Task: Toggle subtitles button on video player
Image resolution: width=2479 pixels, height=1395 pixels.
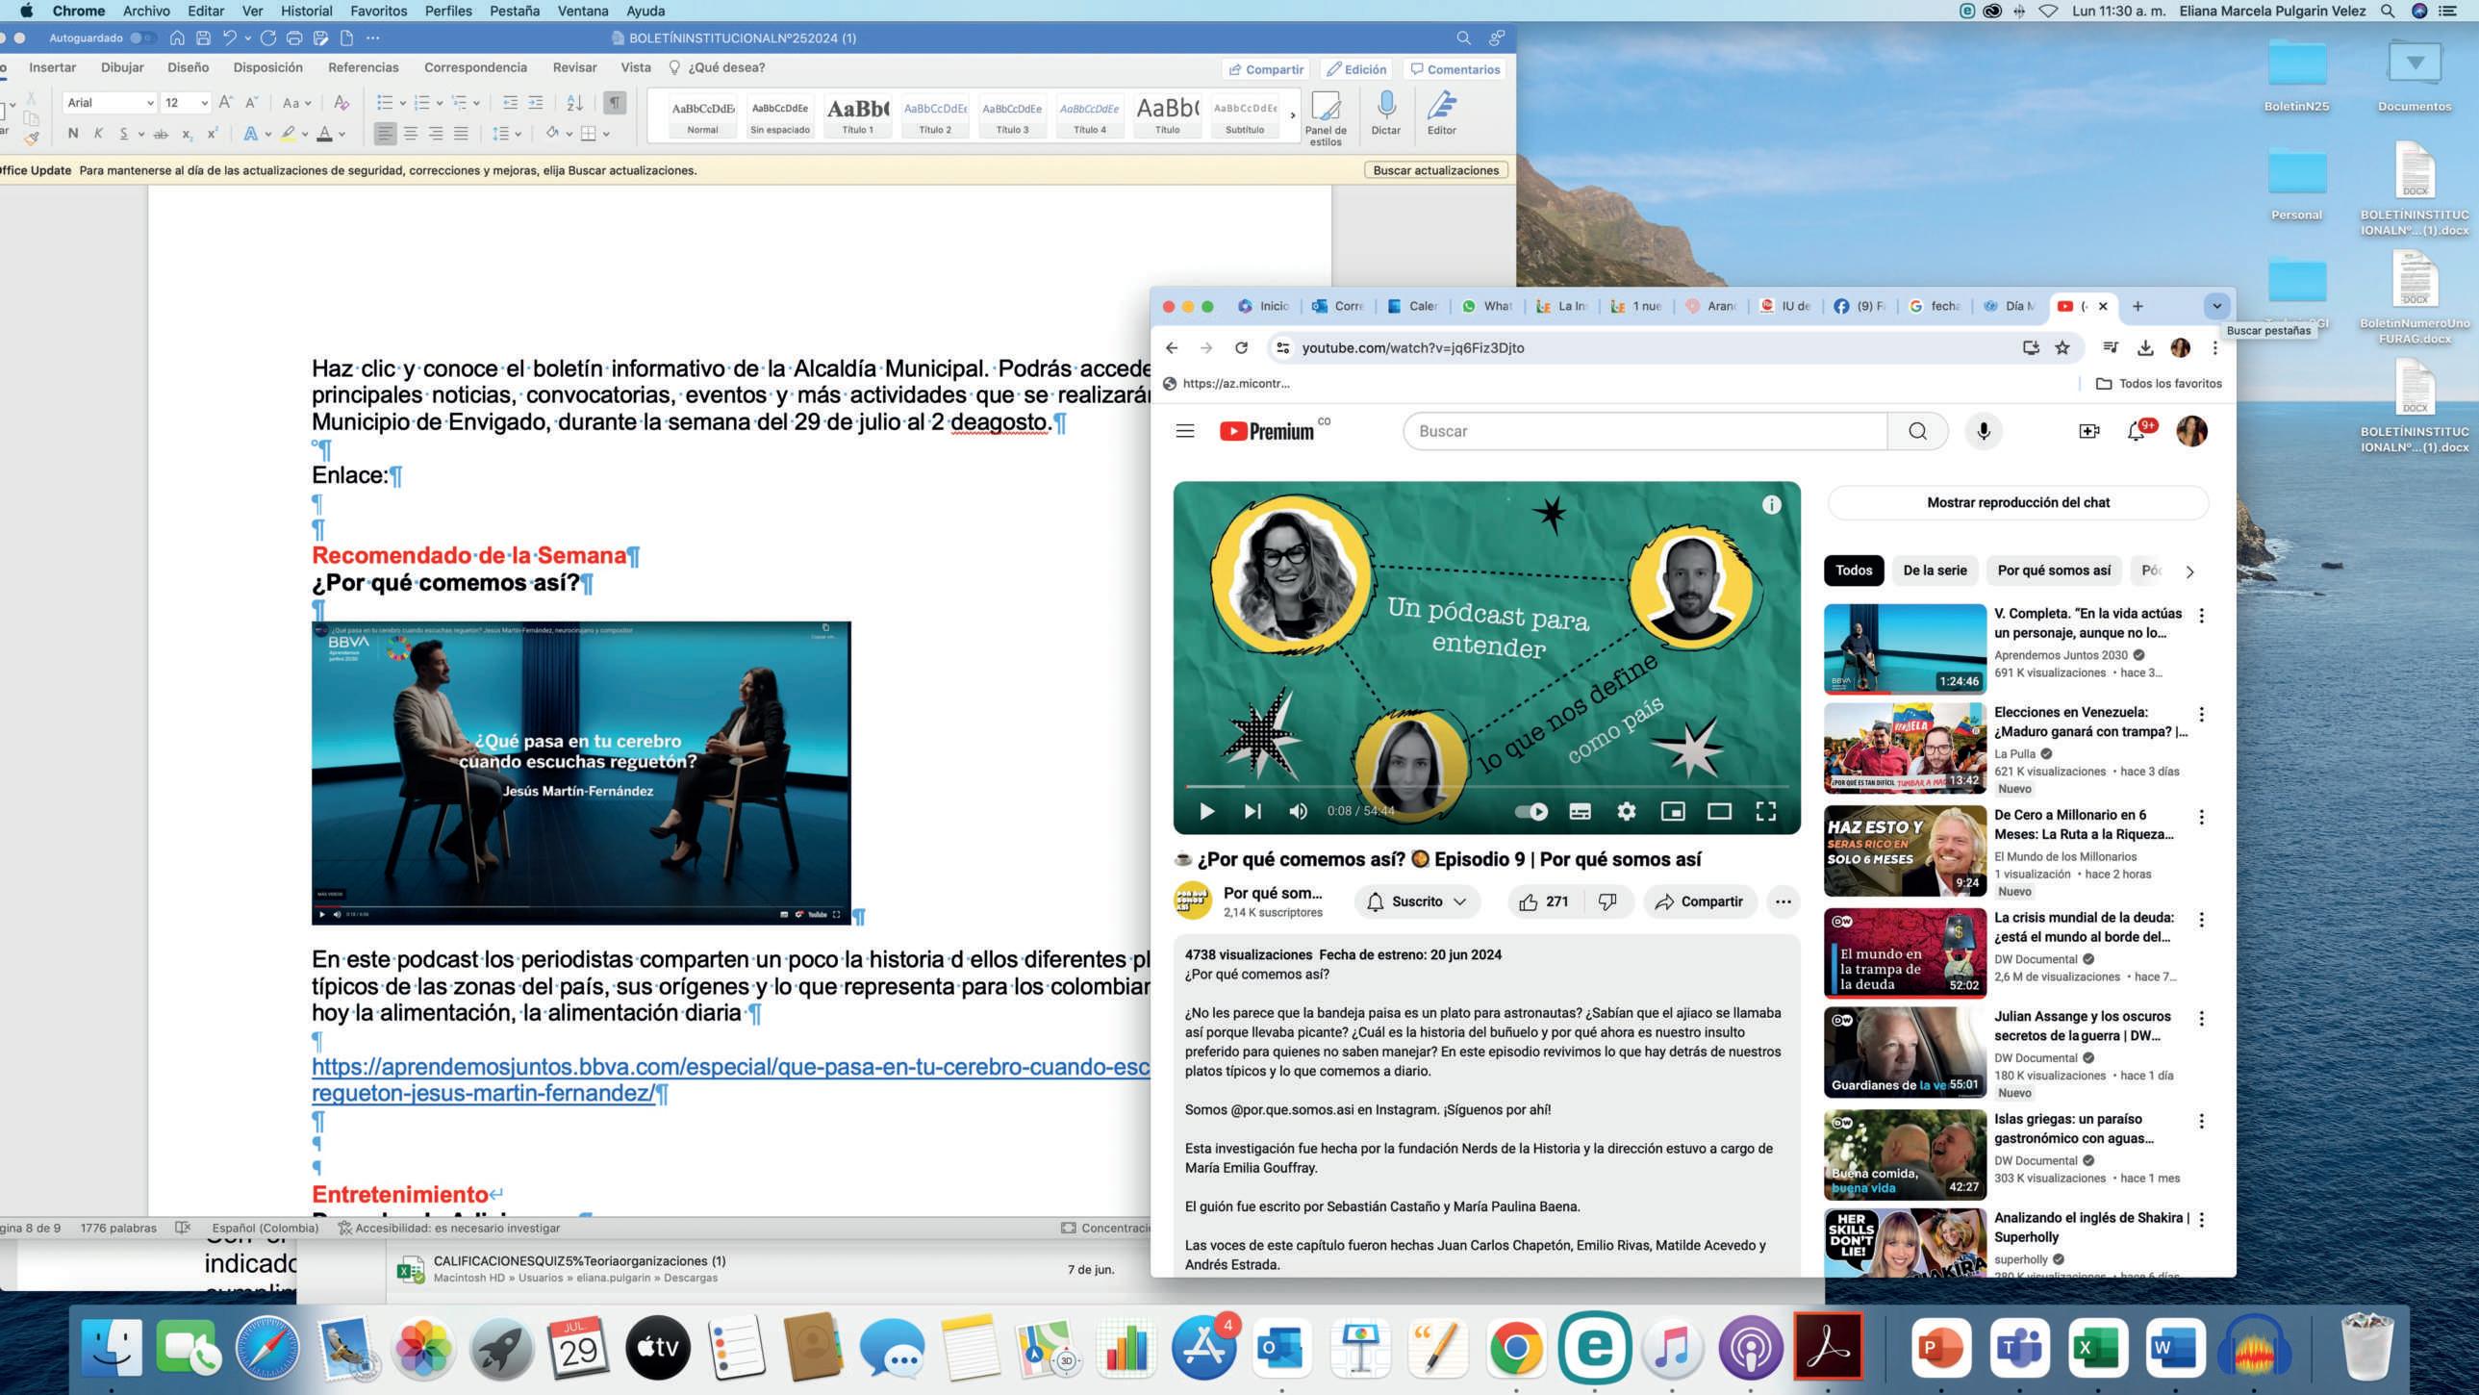Action: point(1580,812)
